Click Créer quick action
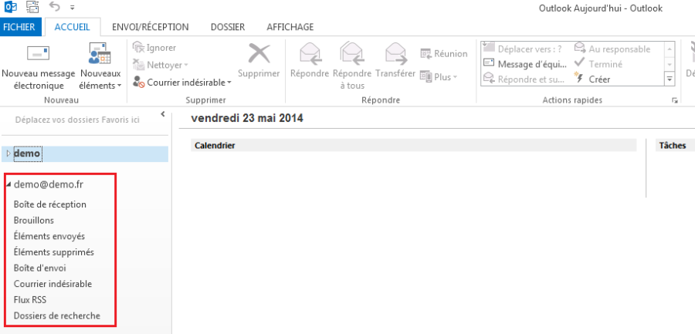Viewport: 695px width, 334px height. click(x=592, y=79)
